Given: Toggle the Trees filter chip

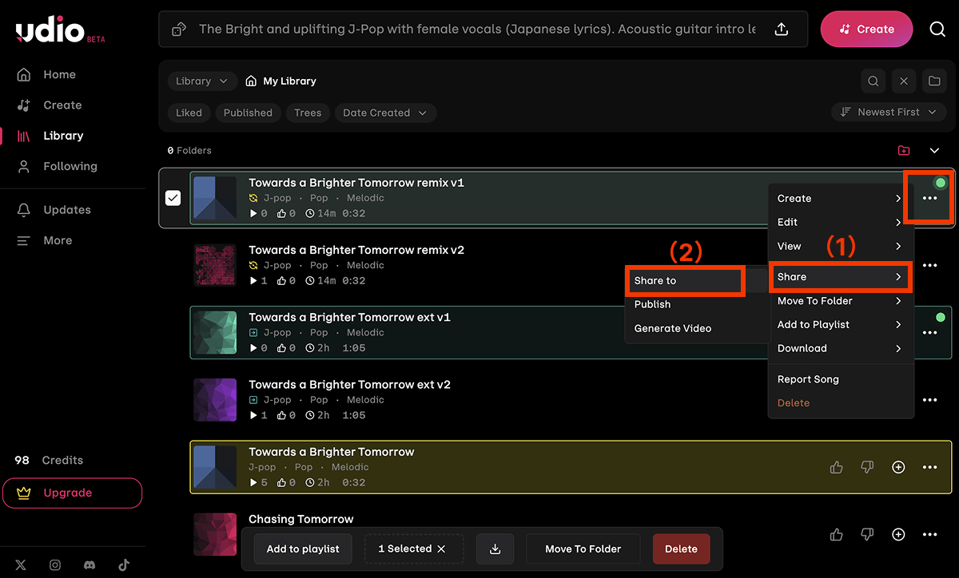Looking at the screenshot, I should click(x=308, y=113).
